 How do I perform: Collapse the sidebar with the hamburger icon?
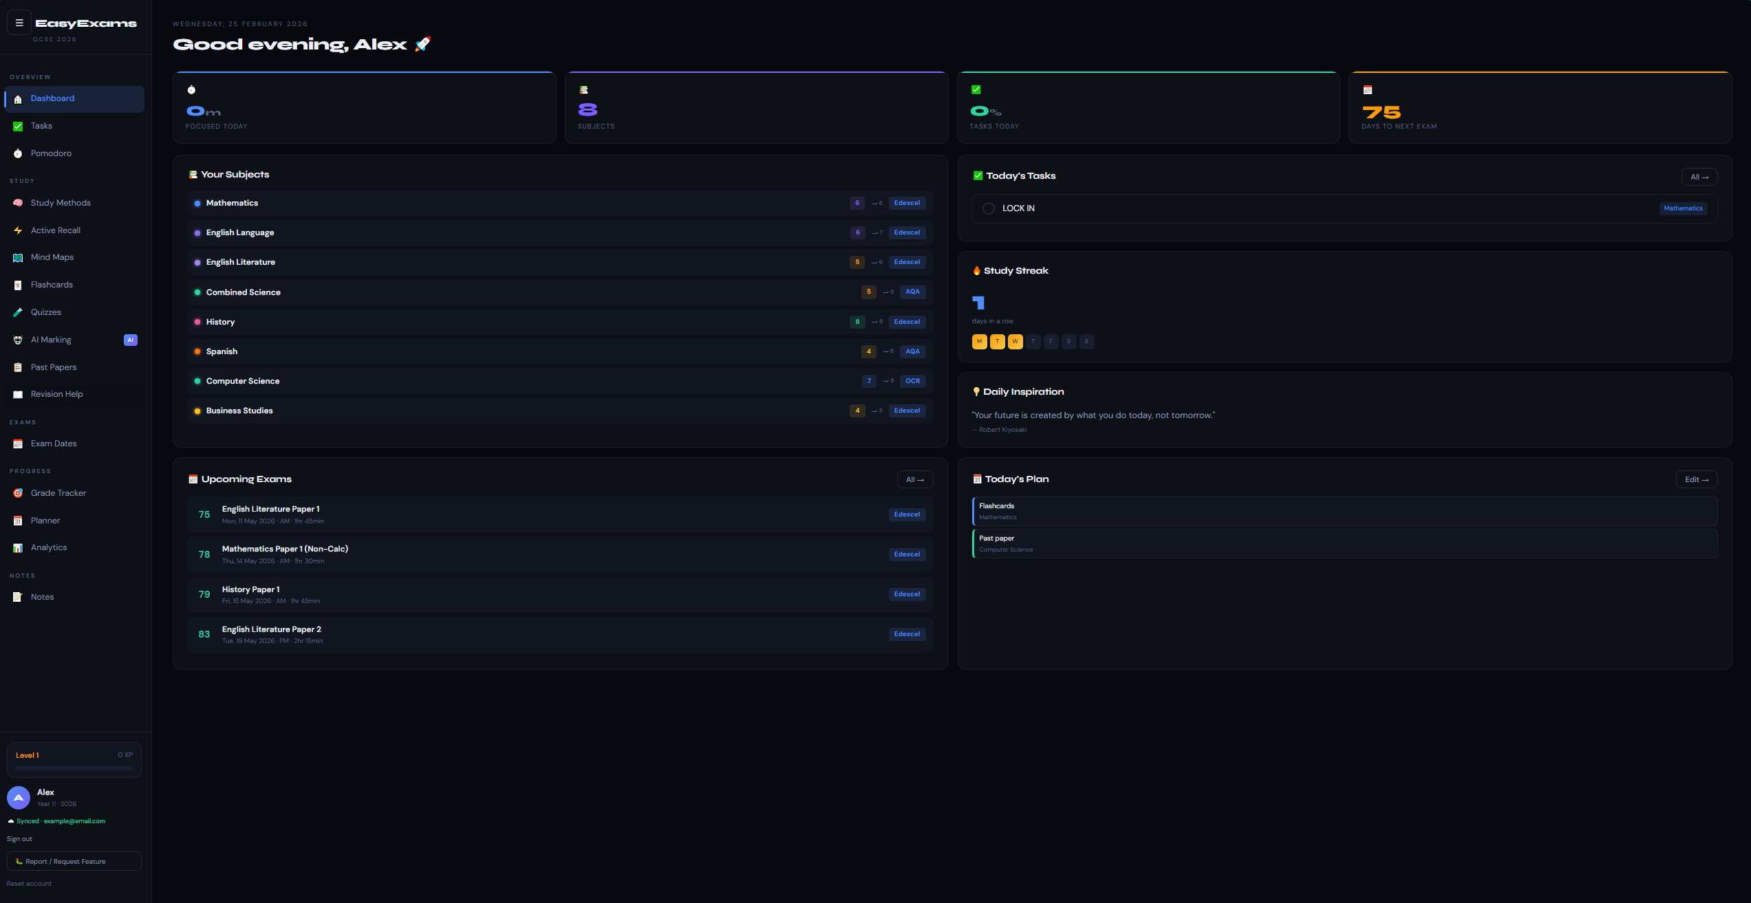(x=19, y=23)
